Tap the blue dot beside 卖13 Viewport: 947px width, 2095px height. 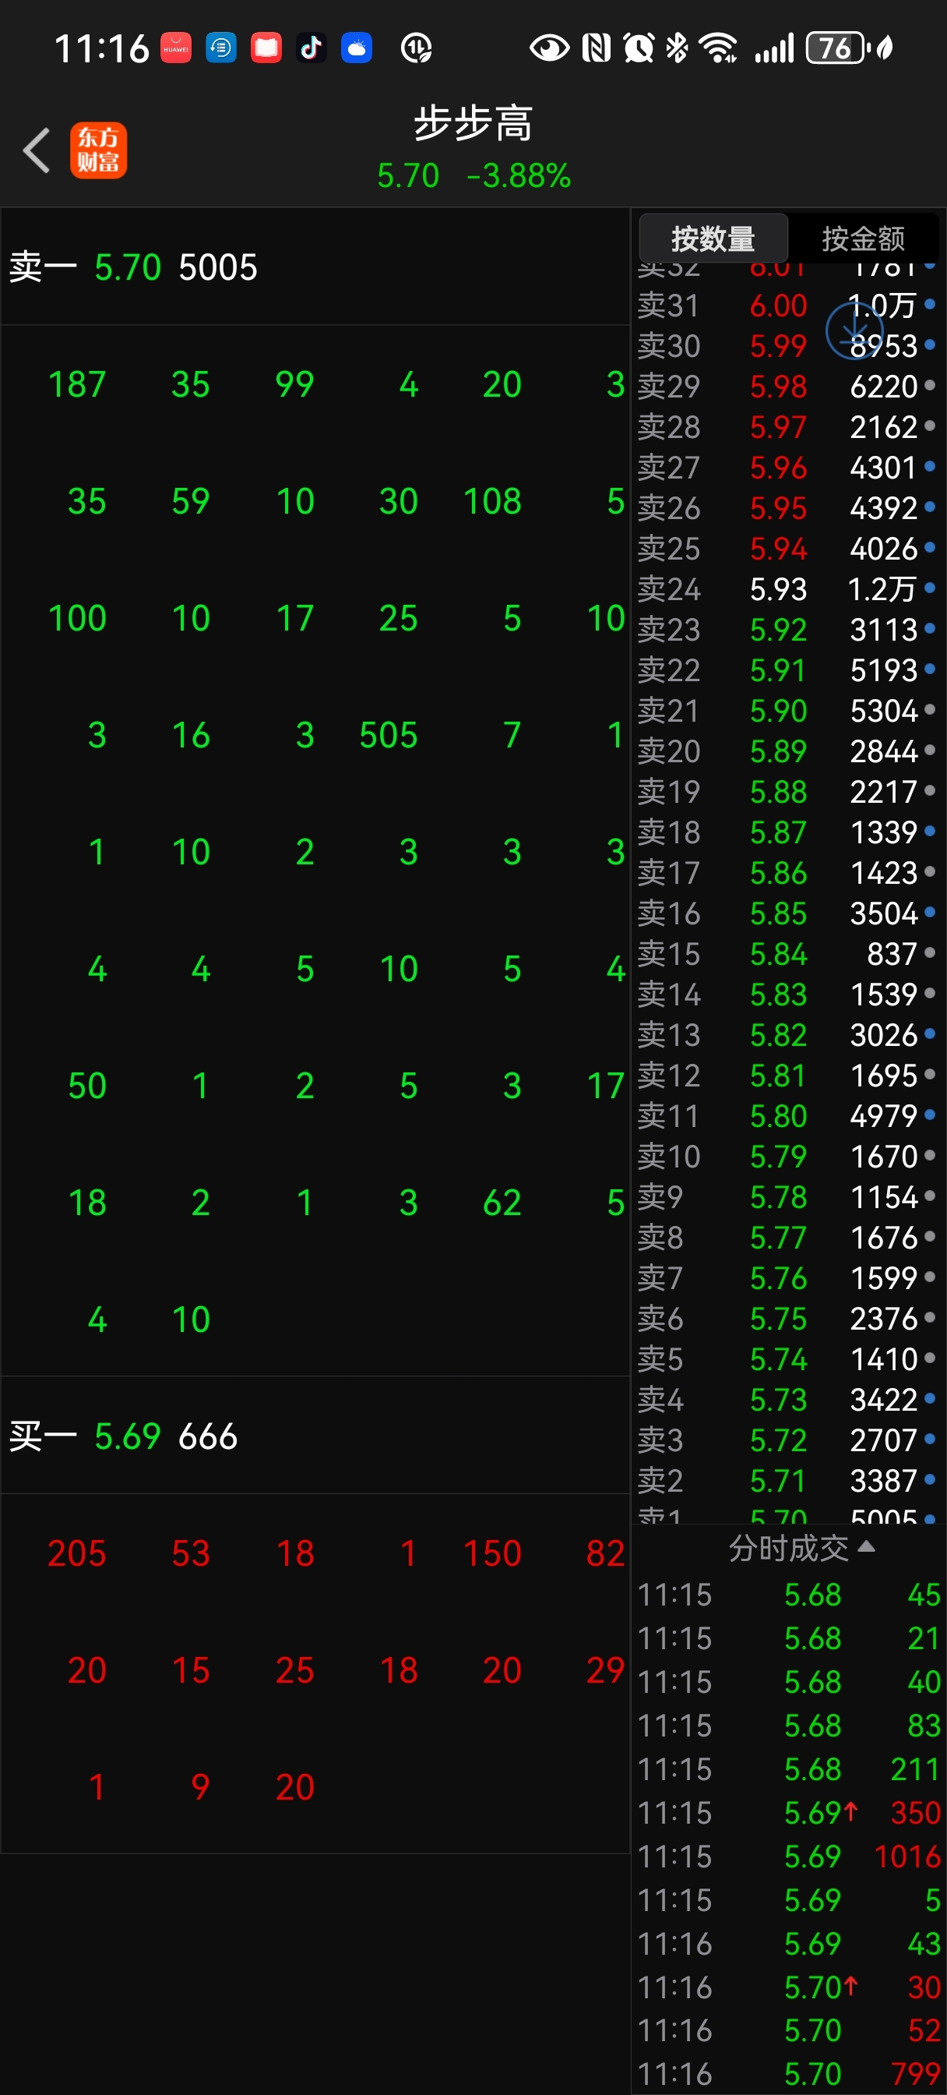click(x=930, y=1033)
